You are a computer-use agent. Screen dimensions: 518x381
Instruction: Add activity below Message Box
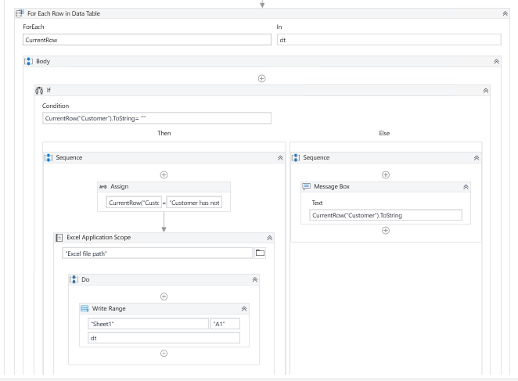pyautogui.click(x=386, y=230)
